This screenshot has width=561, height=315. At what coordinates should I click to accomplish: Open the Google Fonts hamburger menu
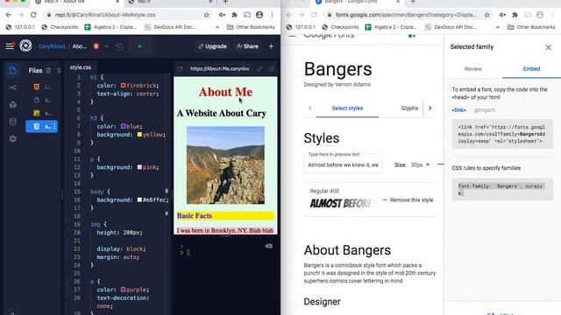pos(292,36)
